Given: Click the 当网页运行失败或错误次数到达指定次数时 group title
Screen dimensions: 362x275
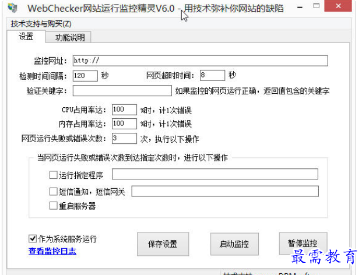Looking at the screenshot, I should coord(132,157).
